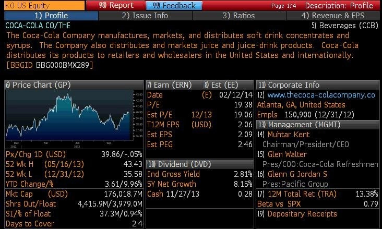
Task: Click the Est PEG value 2.46
Action: (245, 144)
